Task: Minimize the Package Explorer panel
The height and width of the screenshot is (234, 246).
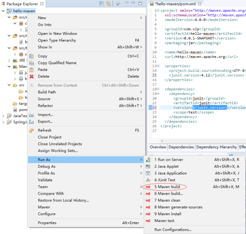Action: click(133, 3)
